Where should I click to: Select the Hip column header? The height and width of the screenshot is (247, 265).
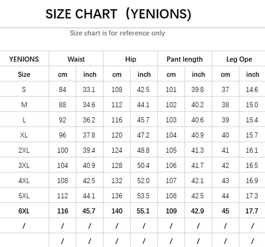pos(131,59)
